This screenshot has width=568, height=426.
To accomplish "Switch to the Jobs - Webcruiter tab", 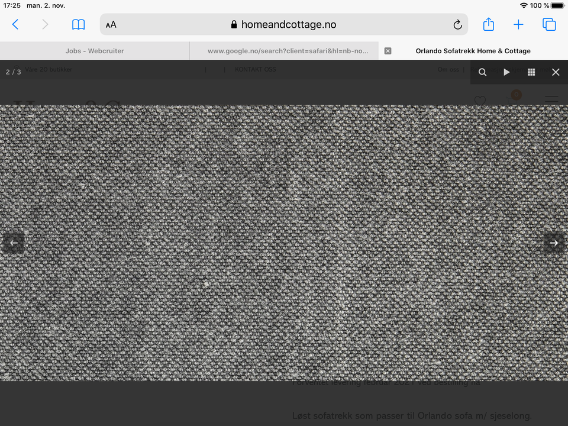I will [x=95, y=51].
